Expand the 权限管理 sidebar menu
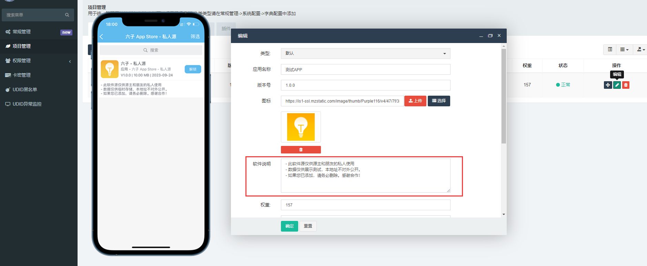The height and width of the screenshot is (266, 647). 38,61
